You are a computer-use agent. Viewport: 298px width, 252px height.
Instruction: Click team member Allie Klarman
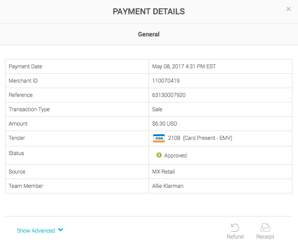click(x=167, y=186)
